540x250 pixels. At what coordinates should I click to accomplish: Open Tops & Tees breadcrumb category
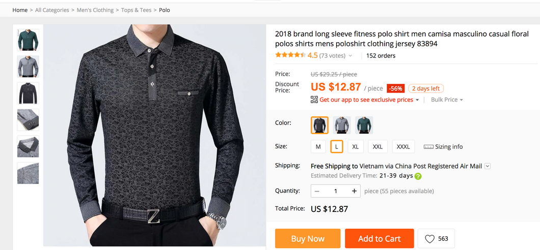(x=136, y=10)
